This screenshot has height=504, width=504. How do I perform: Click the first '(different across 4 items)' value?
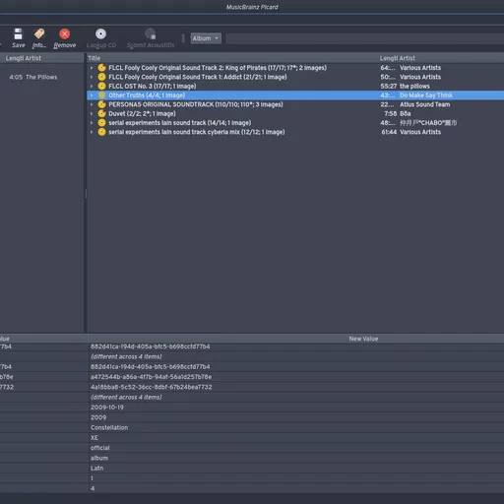(x=126, y=356)
